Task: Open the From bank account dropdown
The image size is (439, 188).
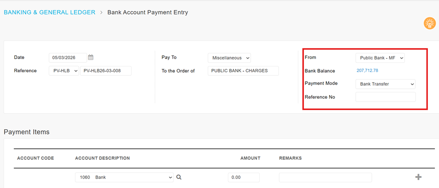Action: click(x=380, y=58)
